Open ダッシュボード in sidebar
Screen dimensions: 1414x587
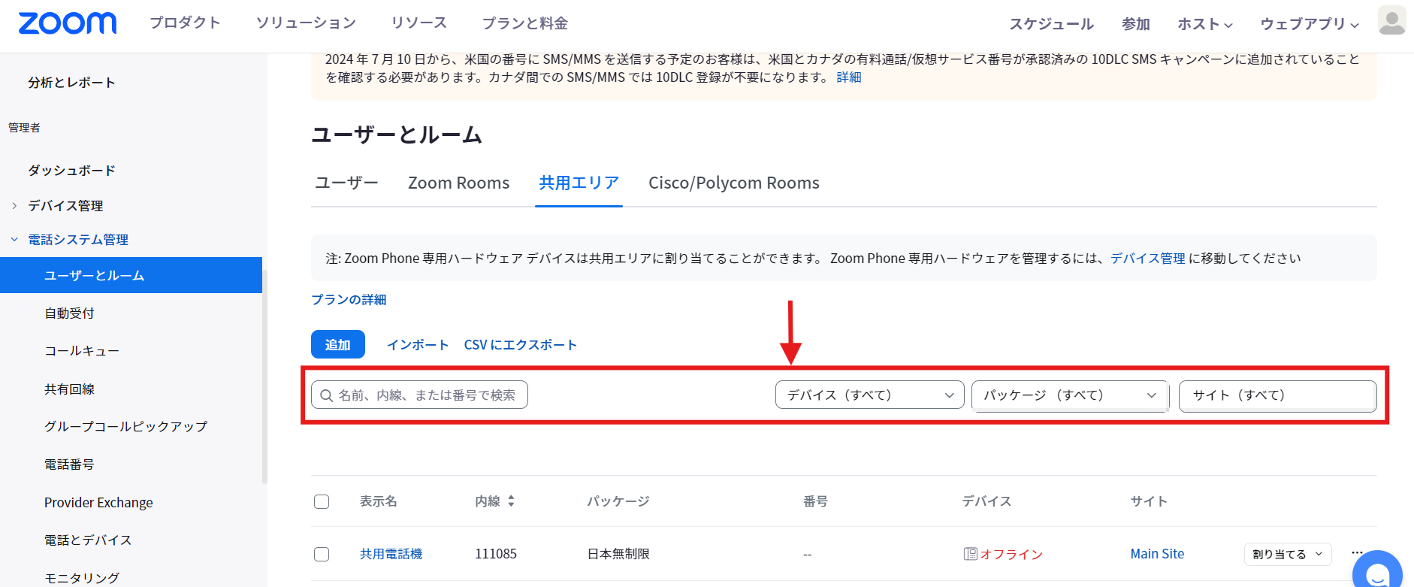pyautogui.click(x=71, y=170)
